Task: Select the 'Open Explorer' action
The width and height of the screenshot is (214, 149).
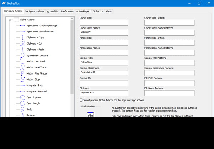Action: pyautogui.click(x=34, y=97)
